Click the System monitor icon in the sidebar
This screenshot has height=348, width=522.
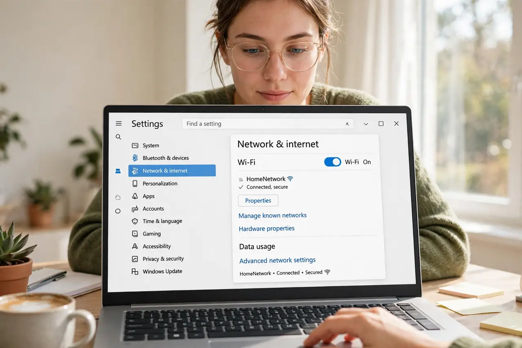tap(135, 145)
